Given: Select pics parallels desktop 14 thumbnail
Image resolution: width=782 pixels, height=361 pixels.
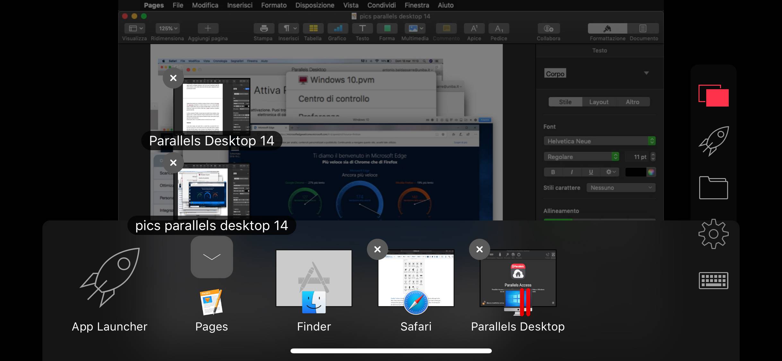Looking at the screenshot, I should pyautogui.click(x=212, y=191).
